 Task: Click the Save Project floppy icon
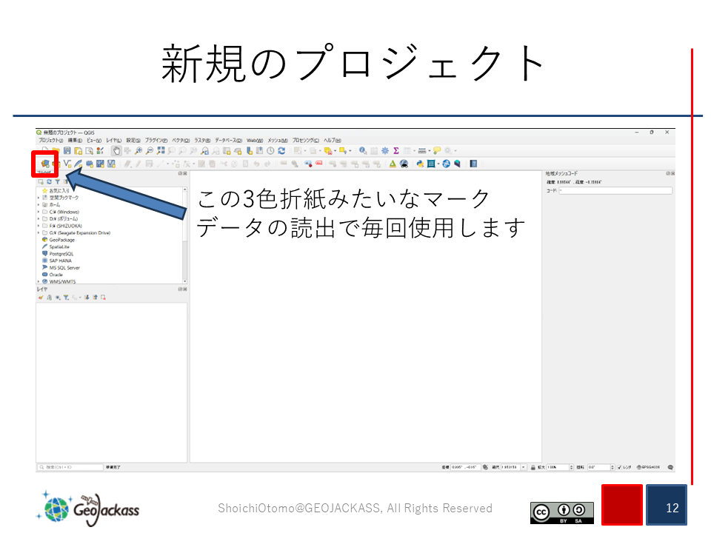[x=67, y=150]
